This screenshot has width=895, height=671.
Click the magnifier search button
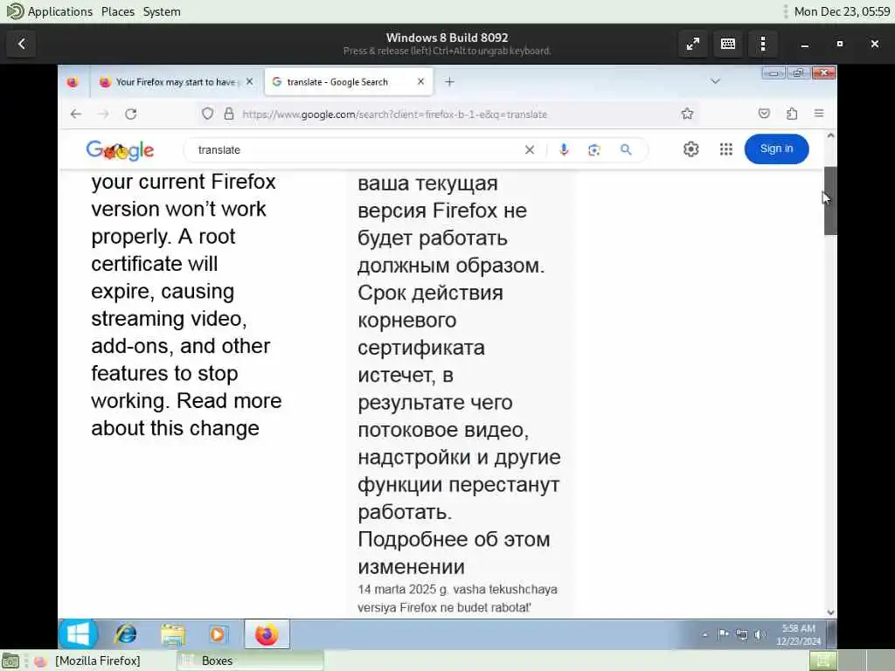point(626,149)
